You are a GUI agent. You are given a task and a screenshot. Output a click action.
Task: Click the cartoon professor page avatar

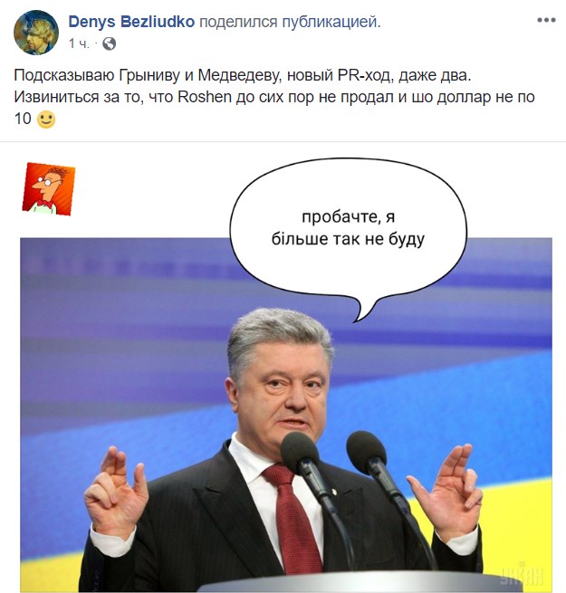[x=48, y=188]
